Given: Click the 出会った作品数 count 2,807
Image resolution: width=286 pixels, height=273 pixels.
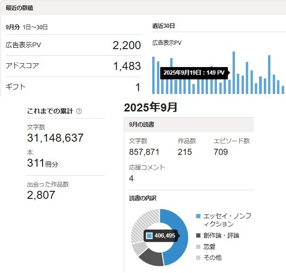Looking at the screenshot, I should (x=41, y=195).
